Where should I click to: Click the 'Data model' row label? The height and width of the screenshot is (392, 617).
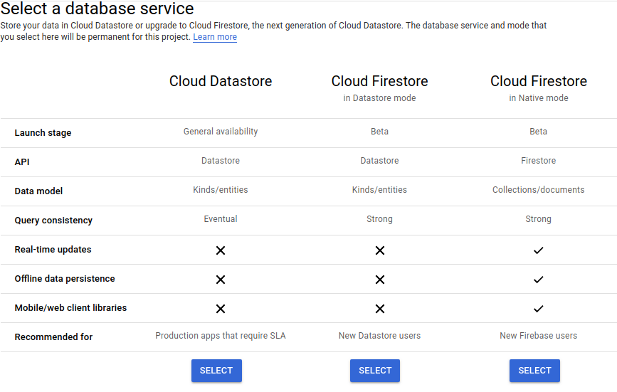[x=38, y=191]
